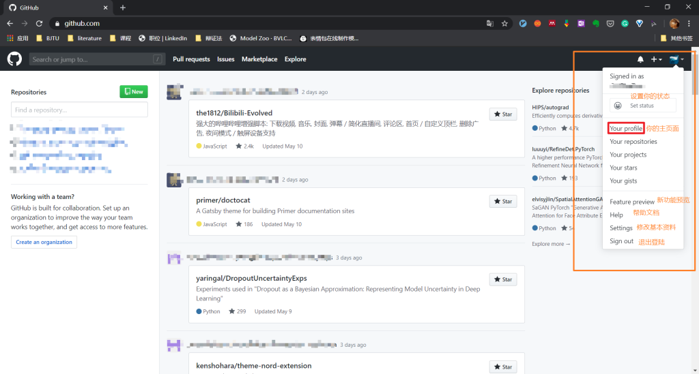Open HIPS/autograd in Explore repositories
This screenshot has height=374, width=699.
pos(550,107)
